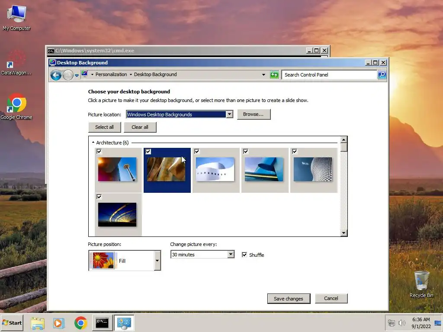Click the Select all button
Viewport: 443px width, 332px height.
coord(105,127)
